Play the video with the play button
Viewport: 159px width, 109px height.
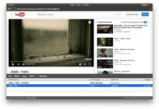point(13,64)
